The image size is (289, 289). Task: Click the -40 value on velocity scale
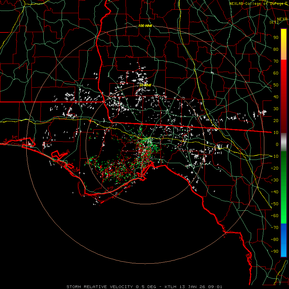coord(275,192)
